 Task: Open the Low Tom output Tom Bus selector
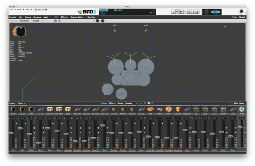coord(114,150)
